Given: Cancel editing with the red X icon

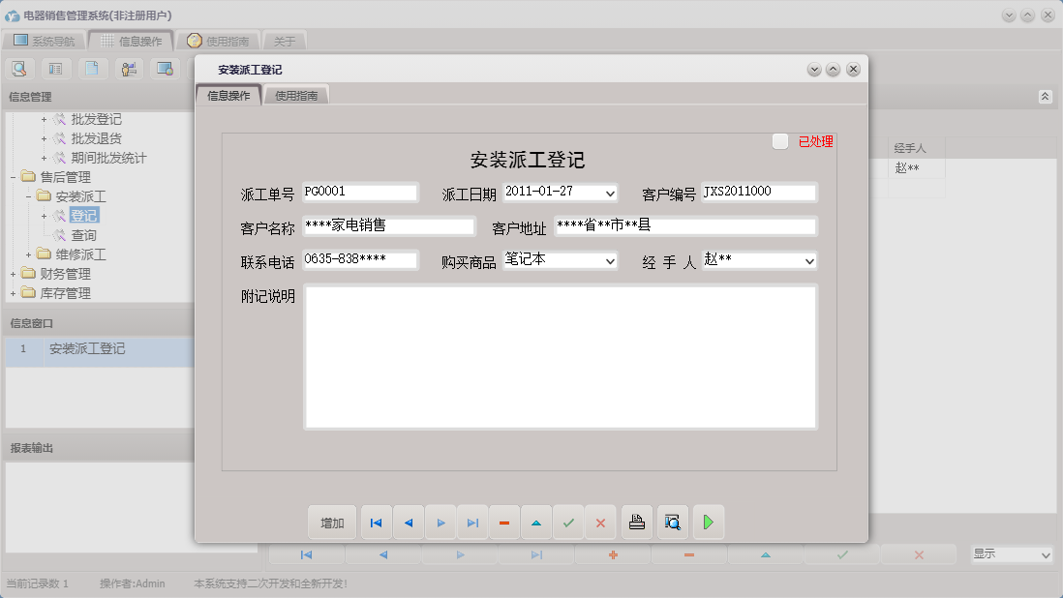Looking at the screenshot, I should click(x=600, y=522).
